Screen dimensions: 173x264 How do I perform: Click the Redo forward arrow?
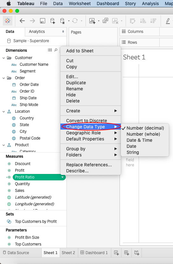click(x=32, y=21)
